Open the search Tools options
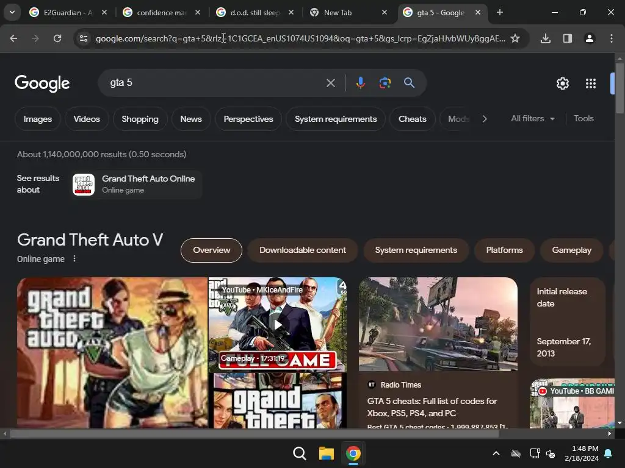Image resolution: width=625 pixels, height=468 pixels. click(x=583, y=119)
